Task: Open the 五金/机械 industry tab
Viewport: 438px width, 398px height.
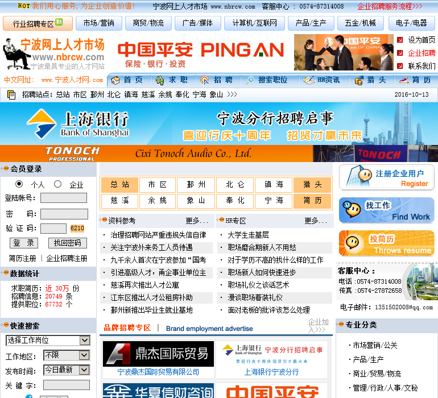Action: pos(360,23)
